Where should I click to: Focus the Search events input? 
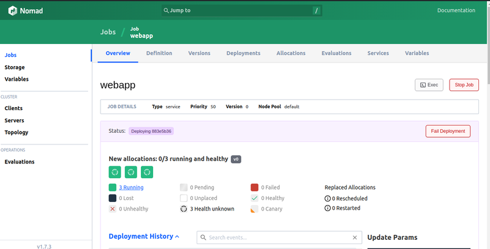[x=279, y=237]
